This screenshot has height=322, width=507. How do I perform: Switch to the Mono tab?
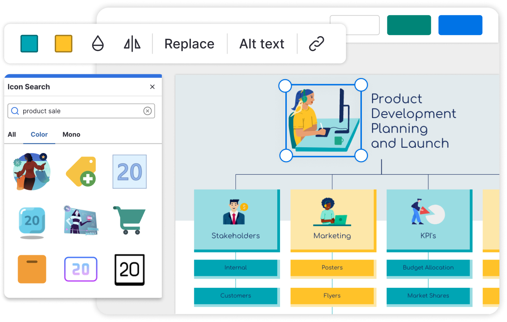71,134
